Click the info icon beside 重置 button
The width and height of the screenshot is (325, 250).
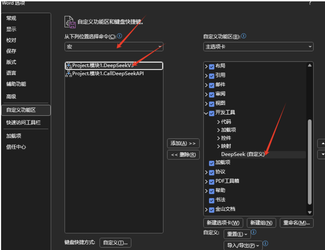click(x=254, y=232)
